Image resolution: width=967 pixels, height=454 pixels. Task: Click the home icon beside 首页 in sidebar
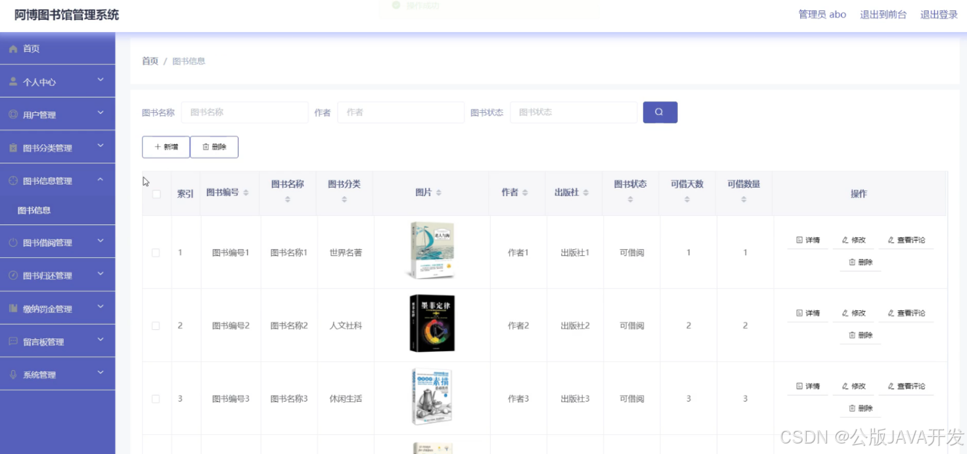tap(13, 49)
